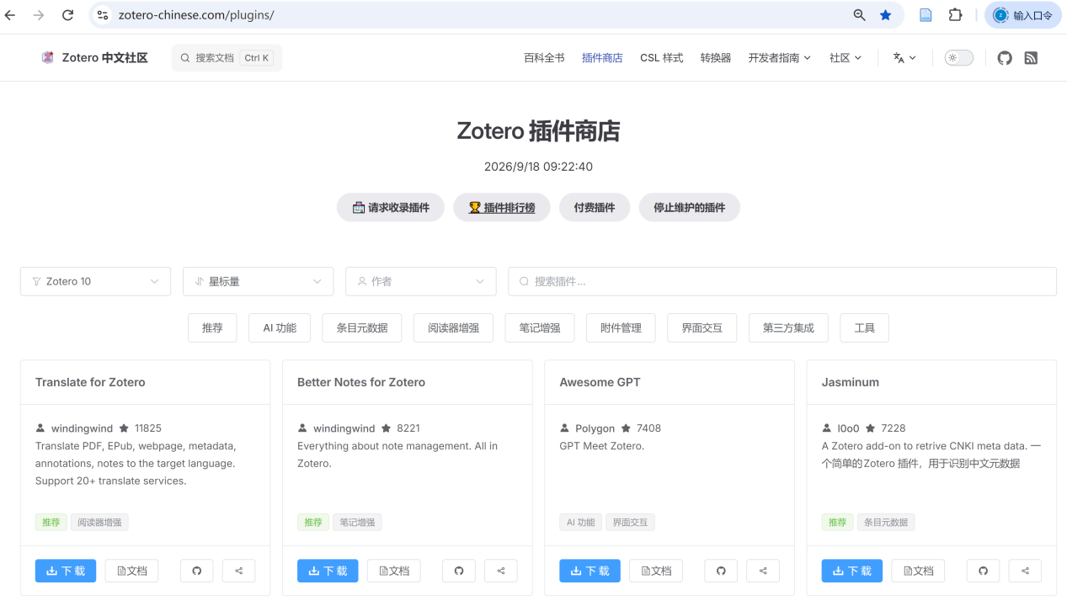This screenshot has width=1067, height=606.
Task: Share the Translate for Zotero plugin
Action: 239,571
